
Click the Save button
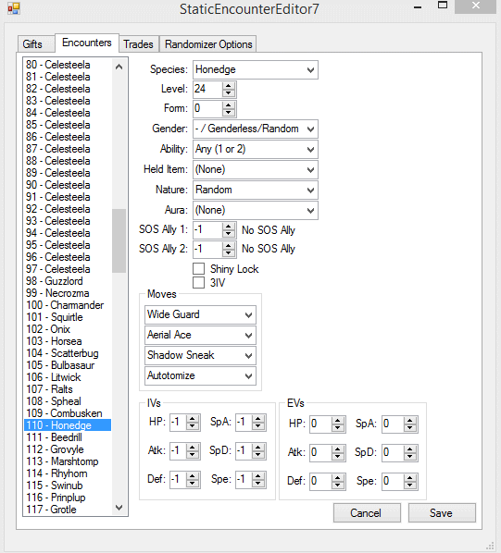[442, 513]
